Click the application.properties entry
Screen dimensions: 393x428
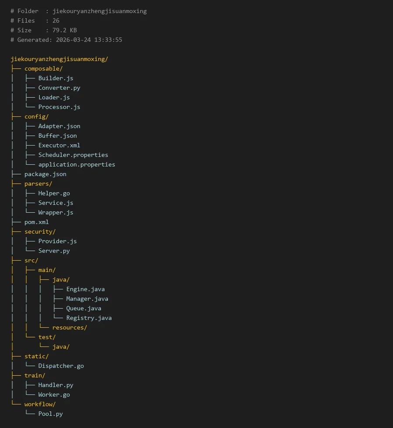point(76,164)
